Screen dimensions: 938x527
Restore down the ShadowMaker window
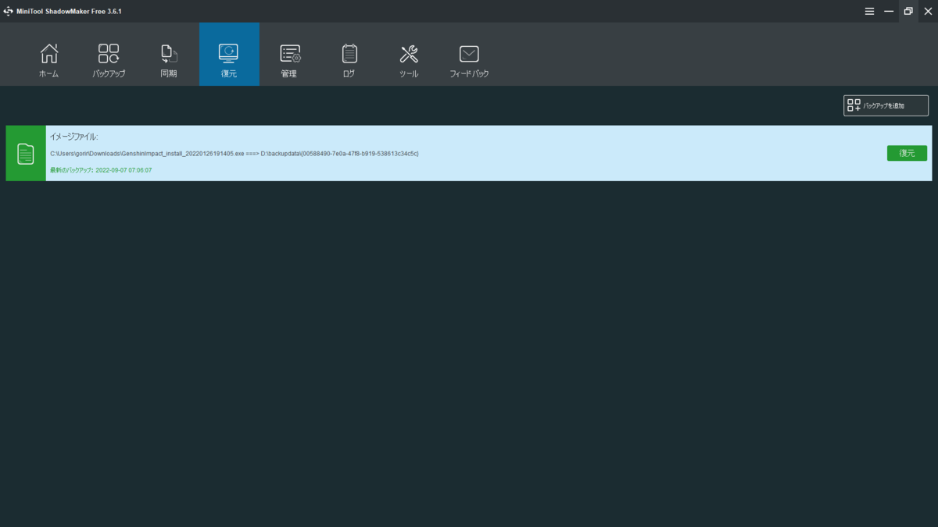click(x=908, y=11)
